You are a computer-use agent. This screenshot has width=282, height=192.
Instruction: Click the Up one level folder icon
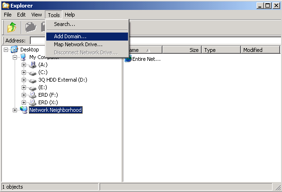[x=12, y=27]
